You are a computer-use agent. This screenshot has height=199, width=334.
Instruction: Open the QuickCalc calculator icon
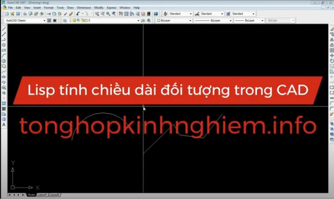pos(149,14)
